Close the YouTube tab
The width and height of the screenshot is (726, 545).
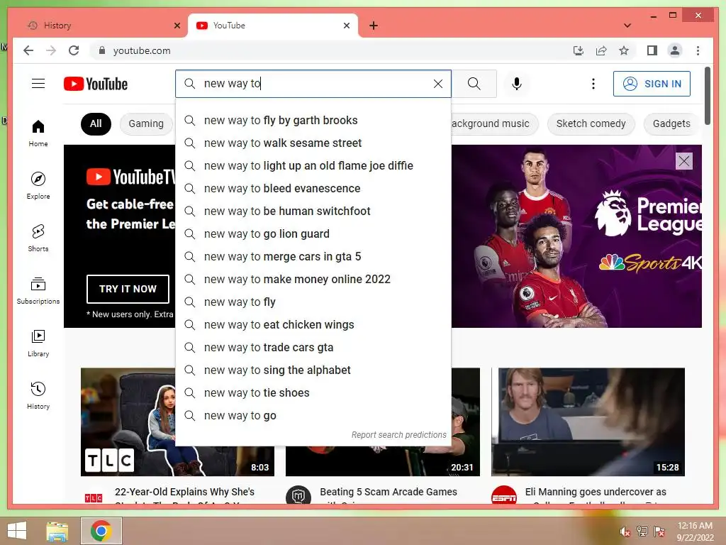pos(346,26)
